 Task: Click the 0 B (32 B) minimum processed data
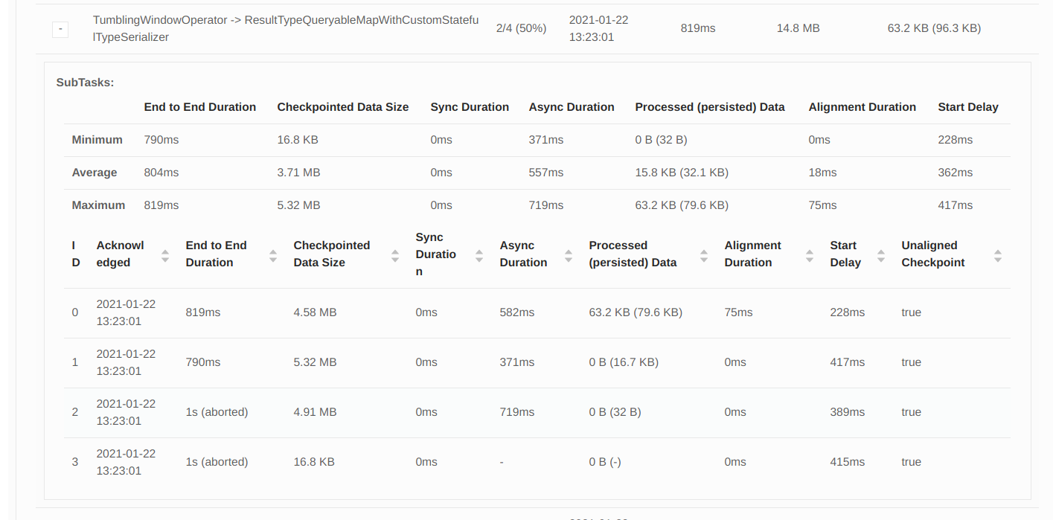click(661, 140)
